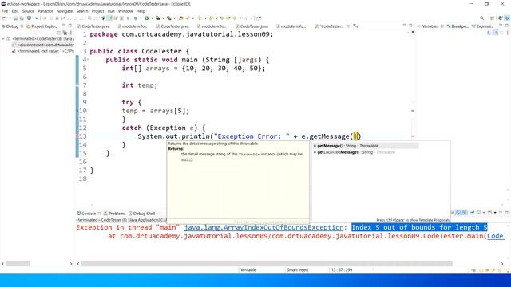This screenshot has width=511, height=287.
Task: Click the Coverage toolbar icon
Action: click(158, 18)
